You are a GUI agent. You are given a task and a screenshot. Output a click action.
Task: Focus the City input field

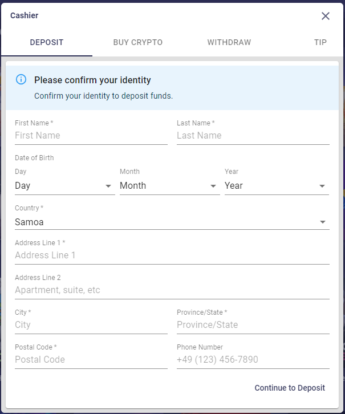coord(91,325)
